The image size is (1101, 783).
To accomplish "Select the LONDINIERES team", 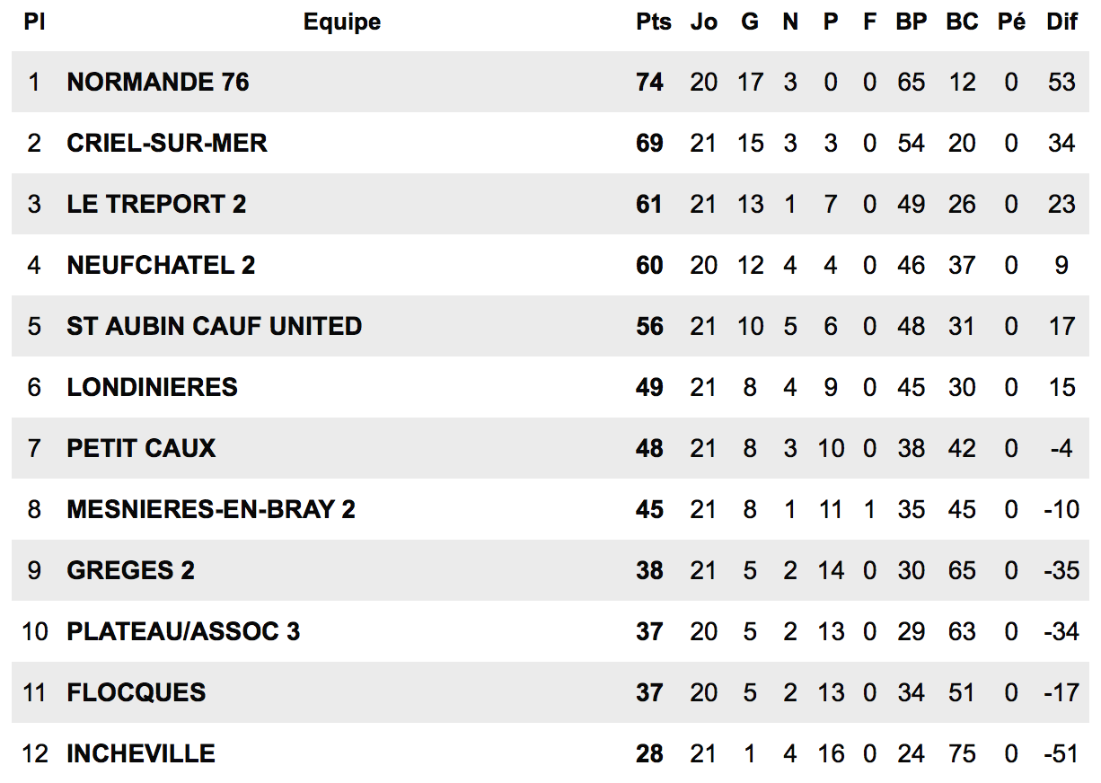I will pyautogui.click(x=153, y=387).
